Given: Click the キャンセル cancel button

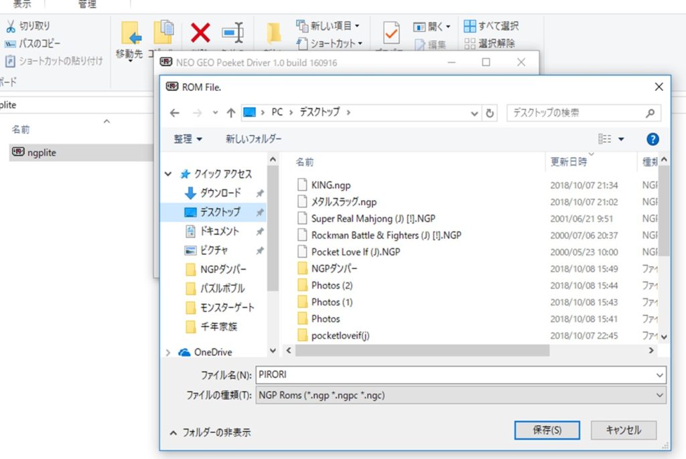Looking at the screenshot, I should [624, 430].
